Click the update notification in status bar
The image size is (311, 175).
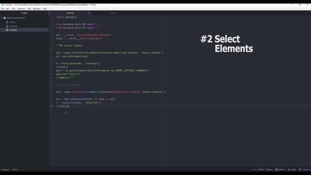(304, 170)
